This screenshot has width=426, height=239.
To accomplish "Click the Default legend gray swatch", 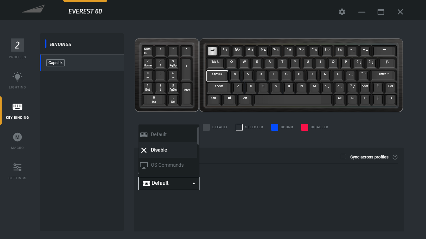I will pos(206,127).
